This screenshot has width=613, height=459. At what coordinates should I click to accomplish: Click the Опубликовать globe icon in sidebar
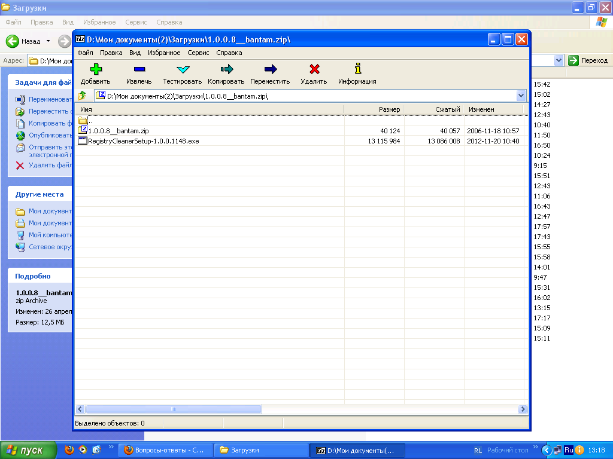click(20, 136)
